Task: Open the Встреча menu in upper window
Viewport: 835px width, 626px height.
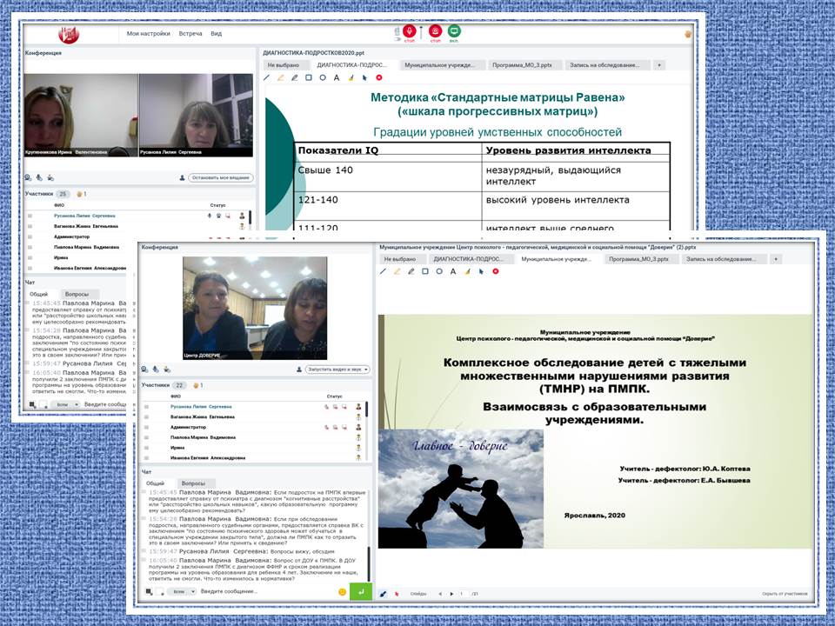Action: pos(190,34)
